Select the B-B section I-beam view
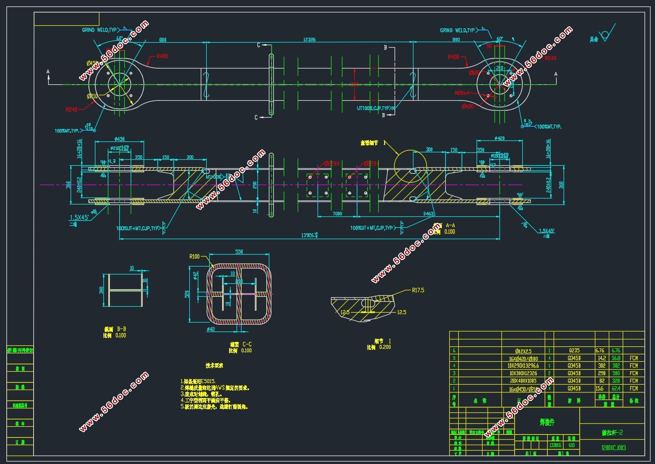 coord(125,290)
